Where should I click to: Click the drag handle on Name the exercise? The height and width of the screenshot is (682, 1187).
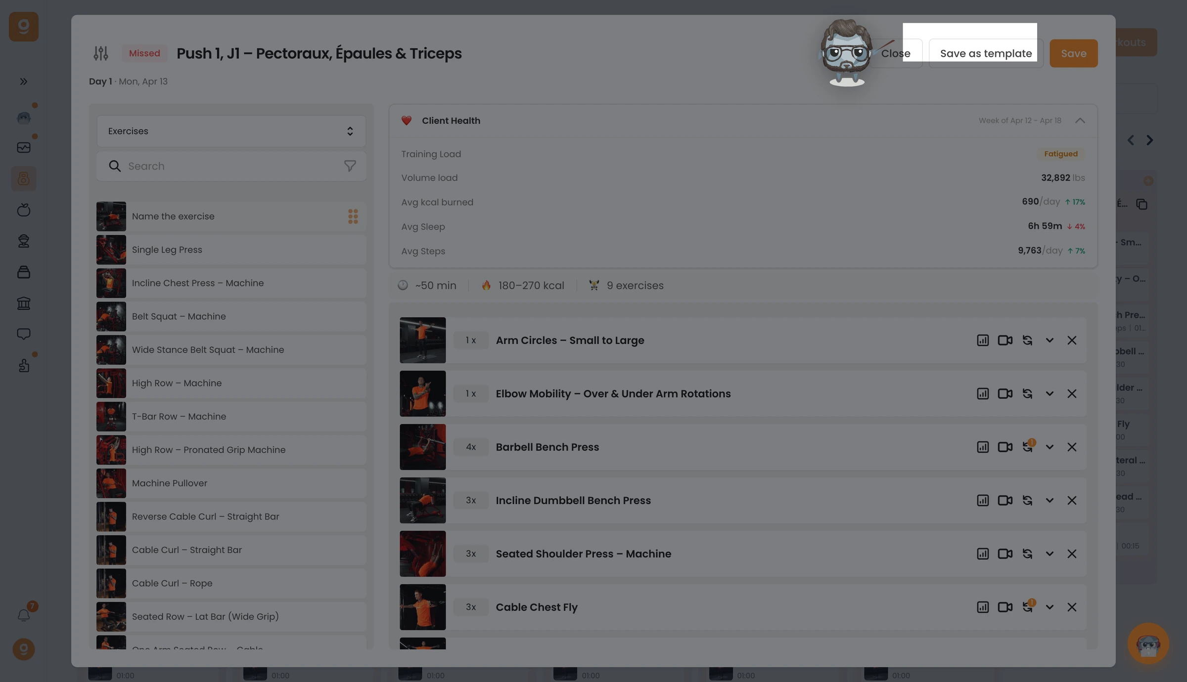click(353, 216)
